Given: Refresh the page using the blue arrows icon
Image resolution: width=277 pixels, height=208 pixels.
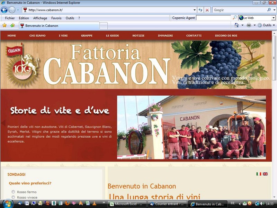Looking at the screenshot, I should coord(200,10).
